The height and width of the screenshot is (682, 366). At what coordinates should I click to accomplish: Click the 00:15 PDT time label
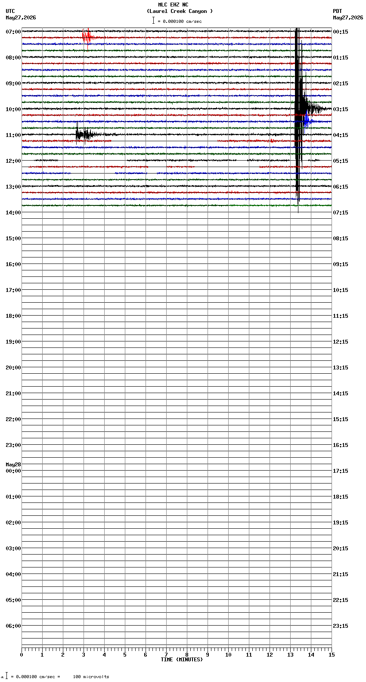(341, 31)
